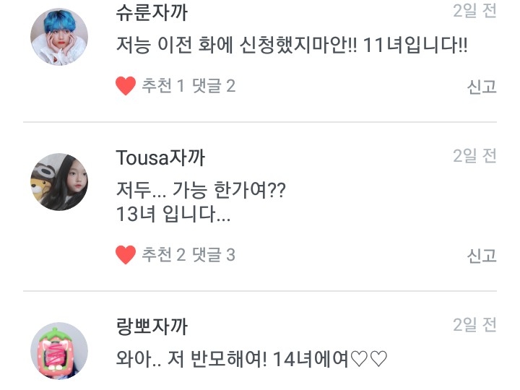The width and height of the screenshot is (520, 390).
Task: Click 랑뽀자까's comment text about 14녀
Action: (251, 357)
